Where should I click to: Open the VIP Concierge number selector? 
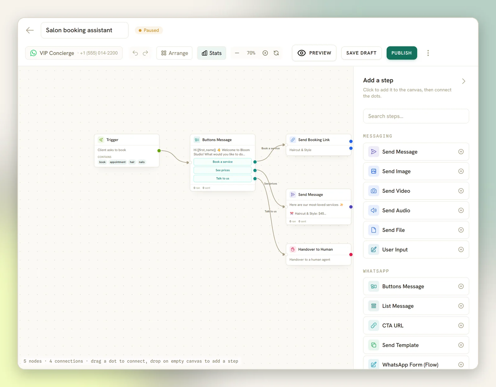coord(74,53)
